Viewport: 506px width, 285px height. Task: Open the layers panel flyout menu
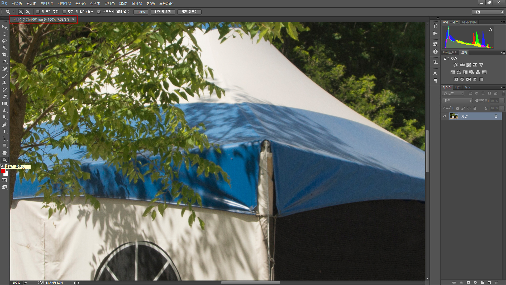tap(503, 88)
